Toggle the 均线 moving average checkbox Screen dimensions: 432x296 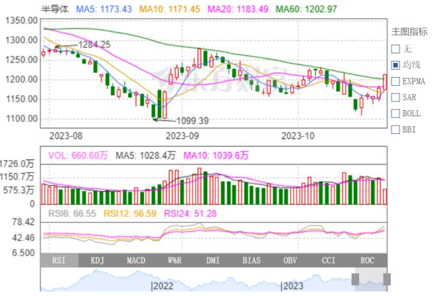click(x=396, y=65)
